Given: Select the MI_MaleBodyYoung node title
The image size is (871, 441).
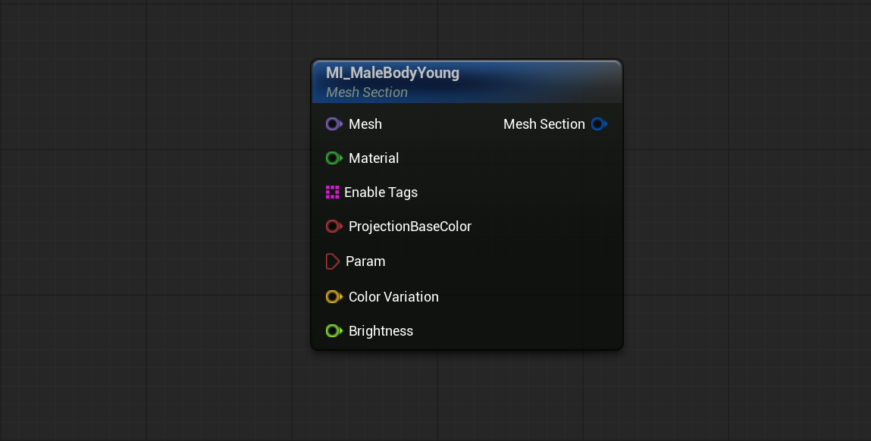Looking at the screenshot, I should [x=393, y=73].
